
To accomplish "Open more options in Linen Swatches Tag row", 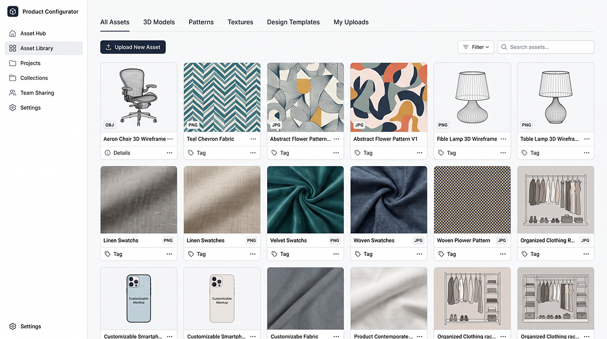I will (253, 254).
